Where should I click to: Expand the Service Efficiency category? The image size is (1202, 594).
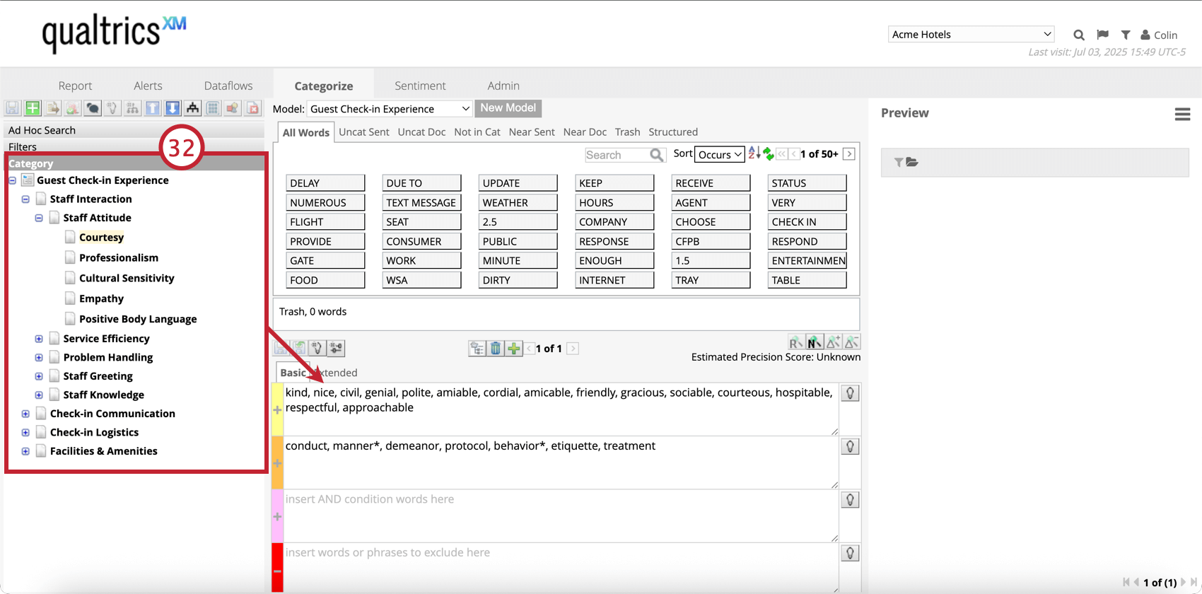[39, 339]
